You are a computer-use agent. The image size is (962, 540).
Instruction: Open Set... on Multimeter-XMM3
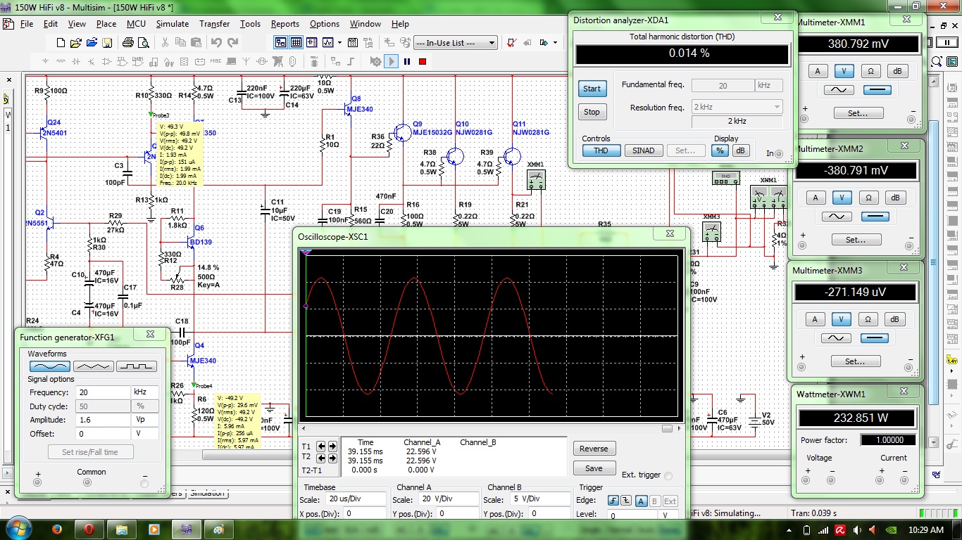click(854, 361)
